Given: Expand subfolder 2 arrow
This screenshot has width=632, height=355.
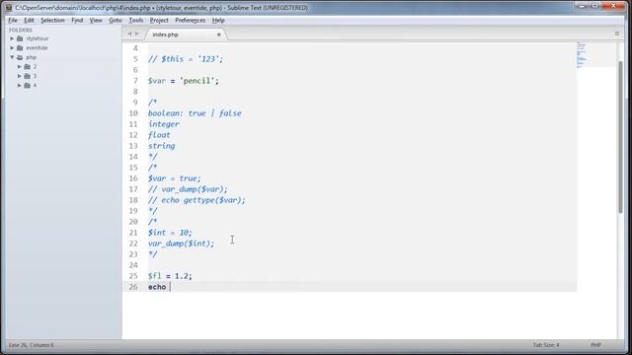Looking at the screenshot, I should 20,66.
